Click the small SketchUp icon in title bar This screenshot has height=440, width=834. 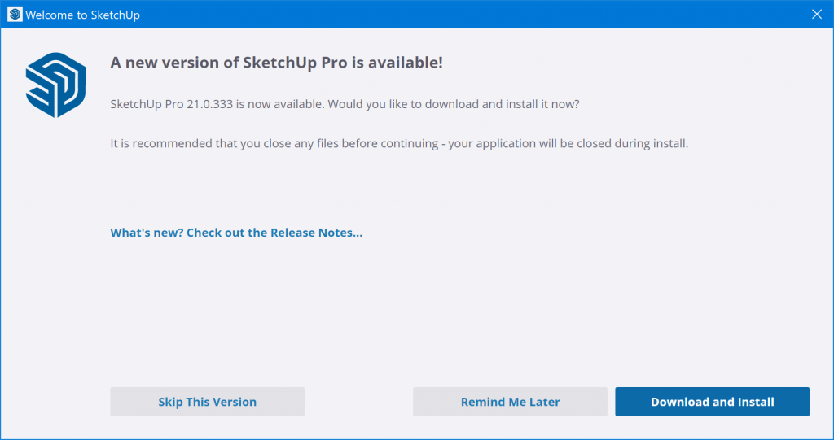tap(14, 15)
